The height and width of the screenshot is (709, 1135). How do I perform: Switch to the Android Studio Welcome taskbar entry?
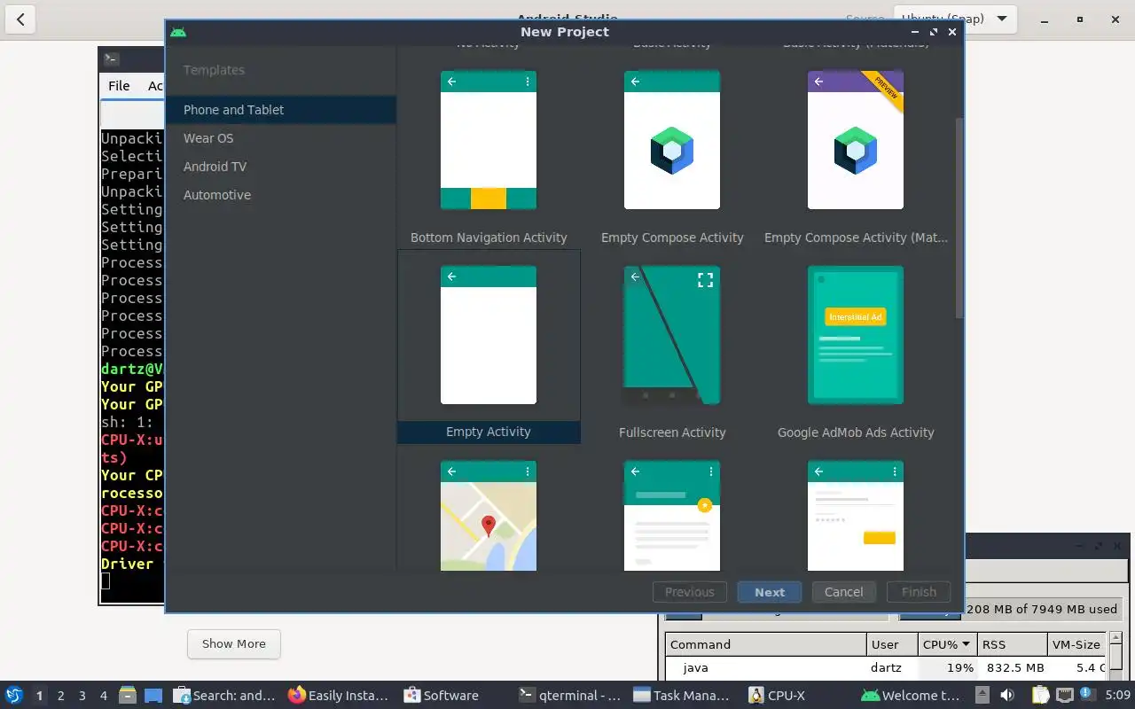[912, 696]
